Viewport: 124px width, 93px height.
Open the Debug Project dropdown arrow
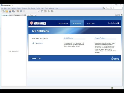[54, 11]
